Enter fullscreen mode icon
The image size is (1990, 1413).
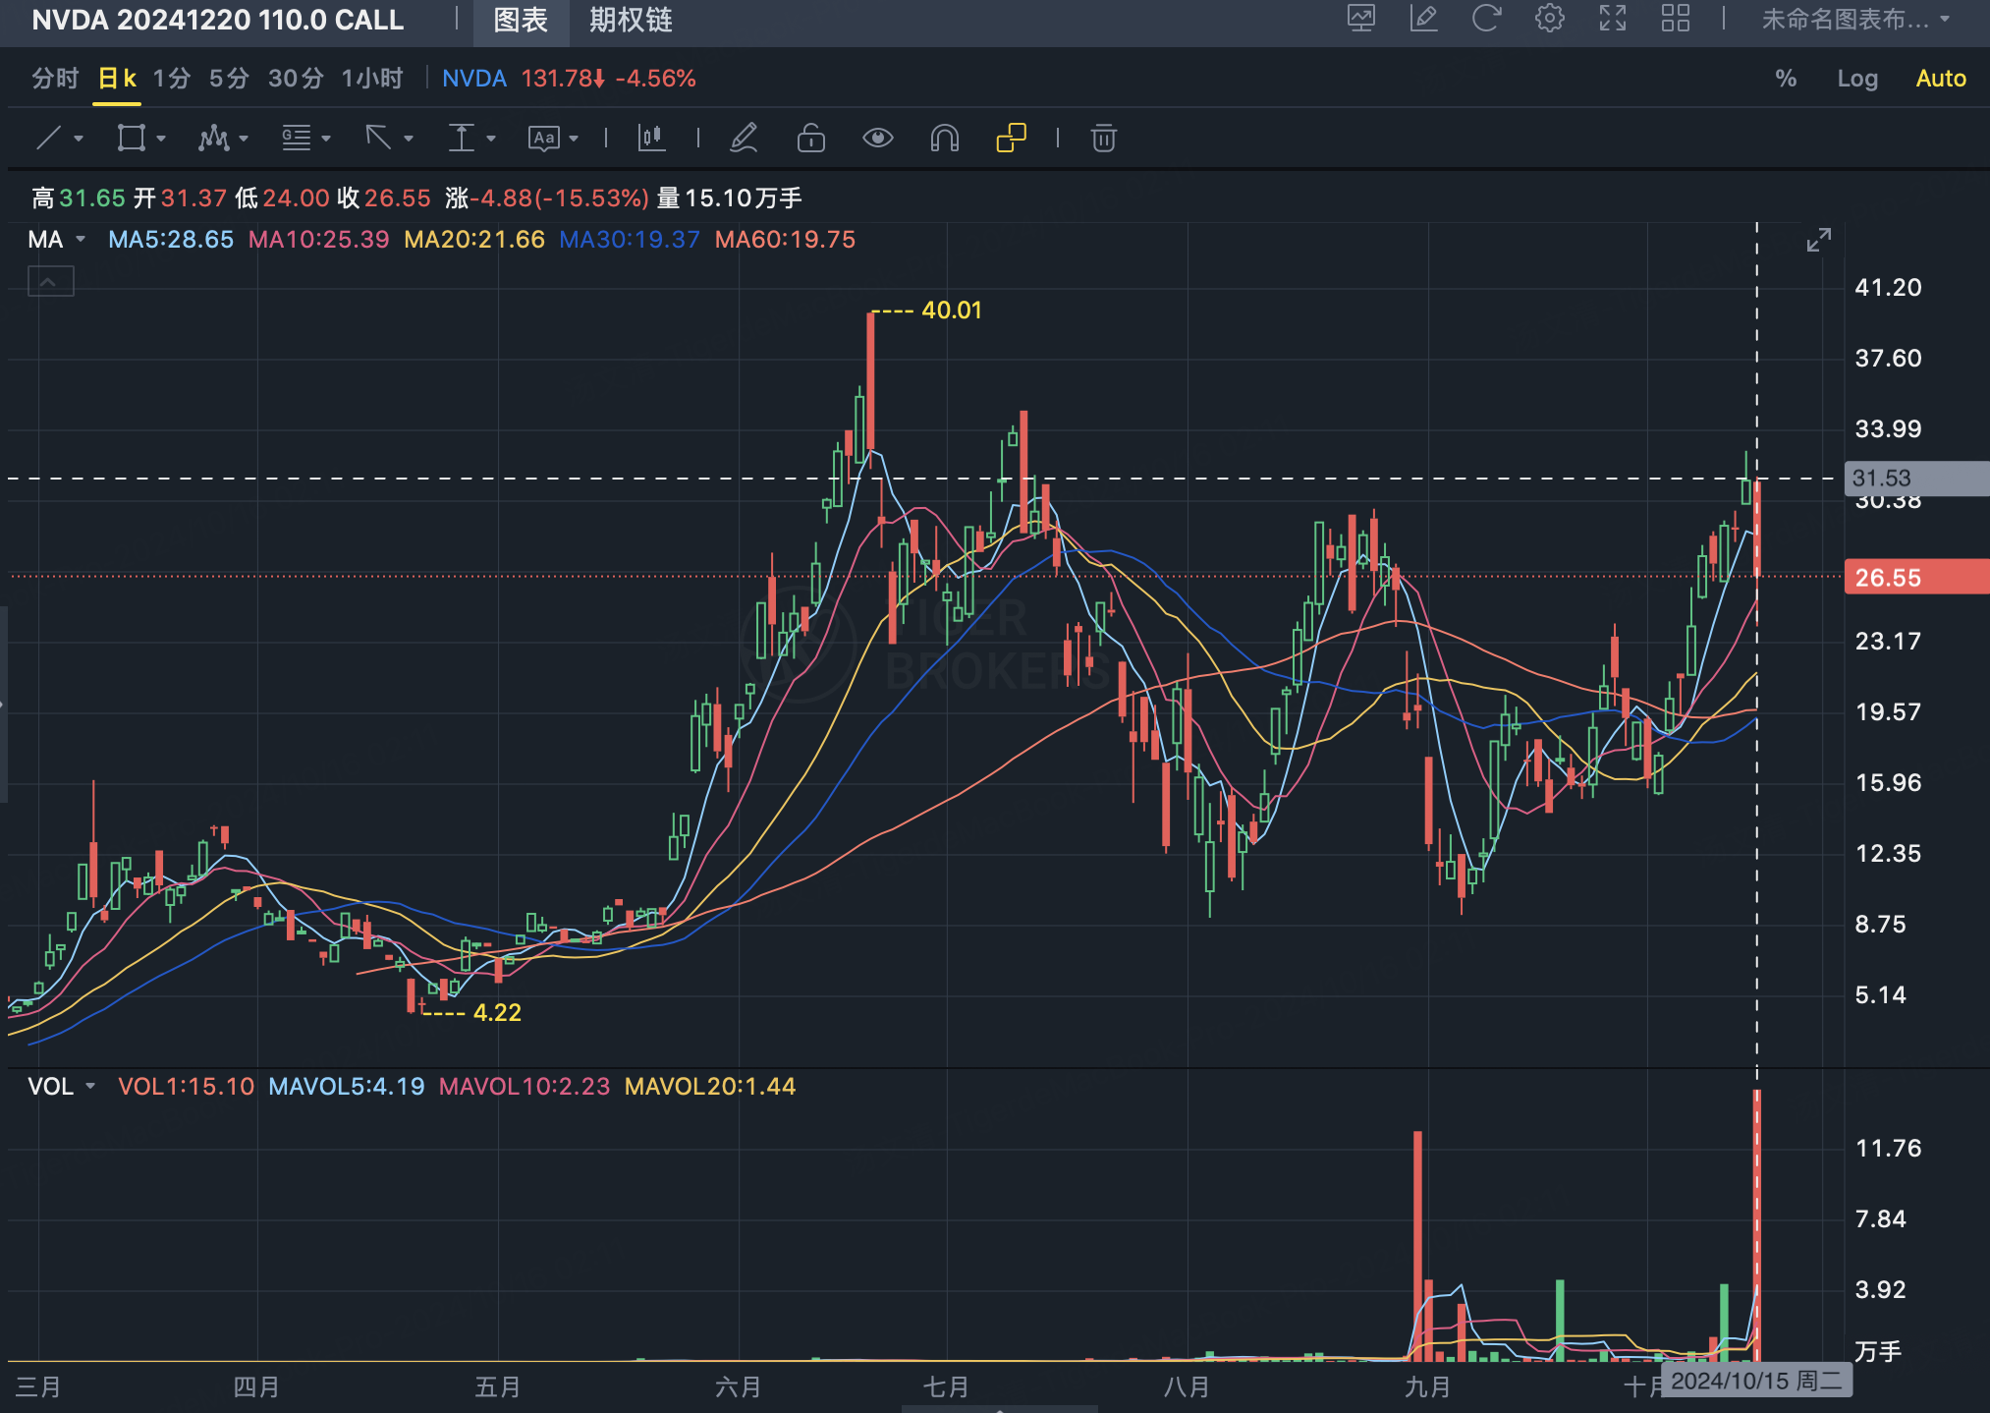click(1612, 19)
